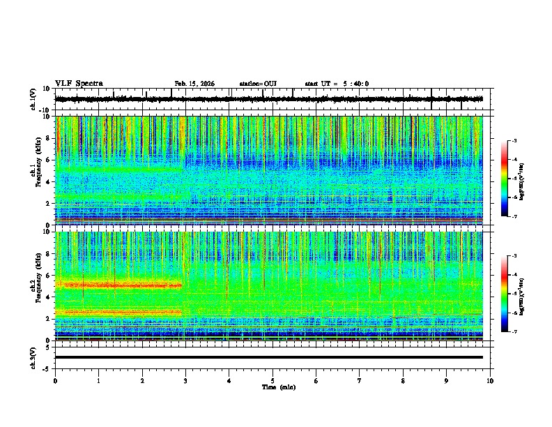Click time axis tick label "8"
The height and width of the screenshot is (427, 552).
(x=403, y=381)
